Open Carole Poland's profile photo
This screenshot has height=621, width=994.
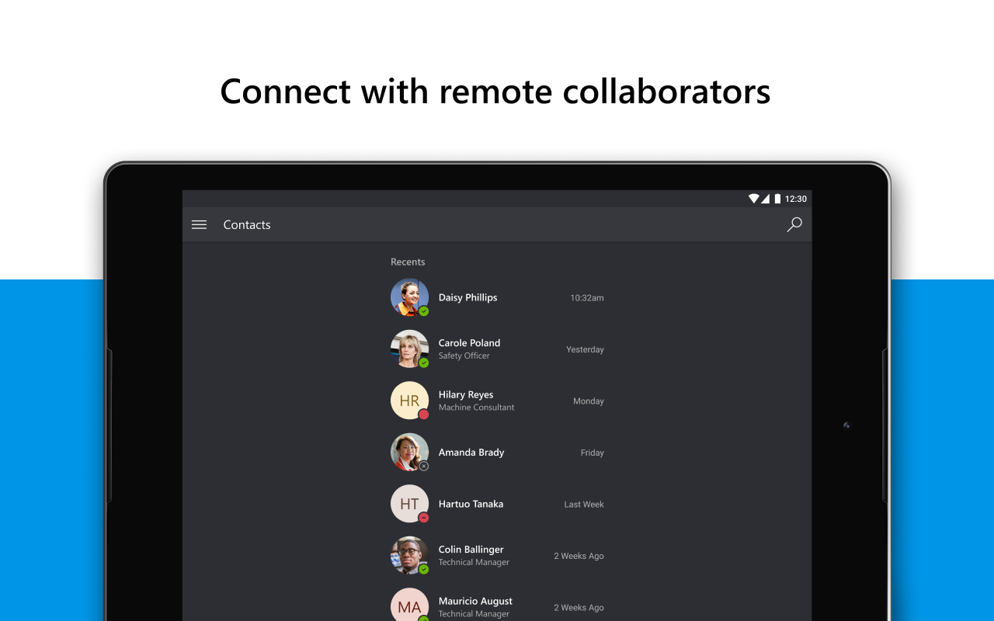coord(409,349)
